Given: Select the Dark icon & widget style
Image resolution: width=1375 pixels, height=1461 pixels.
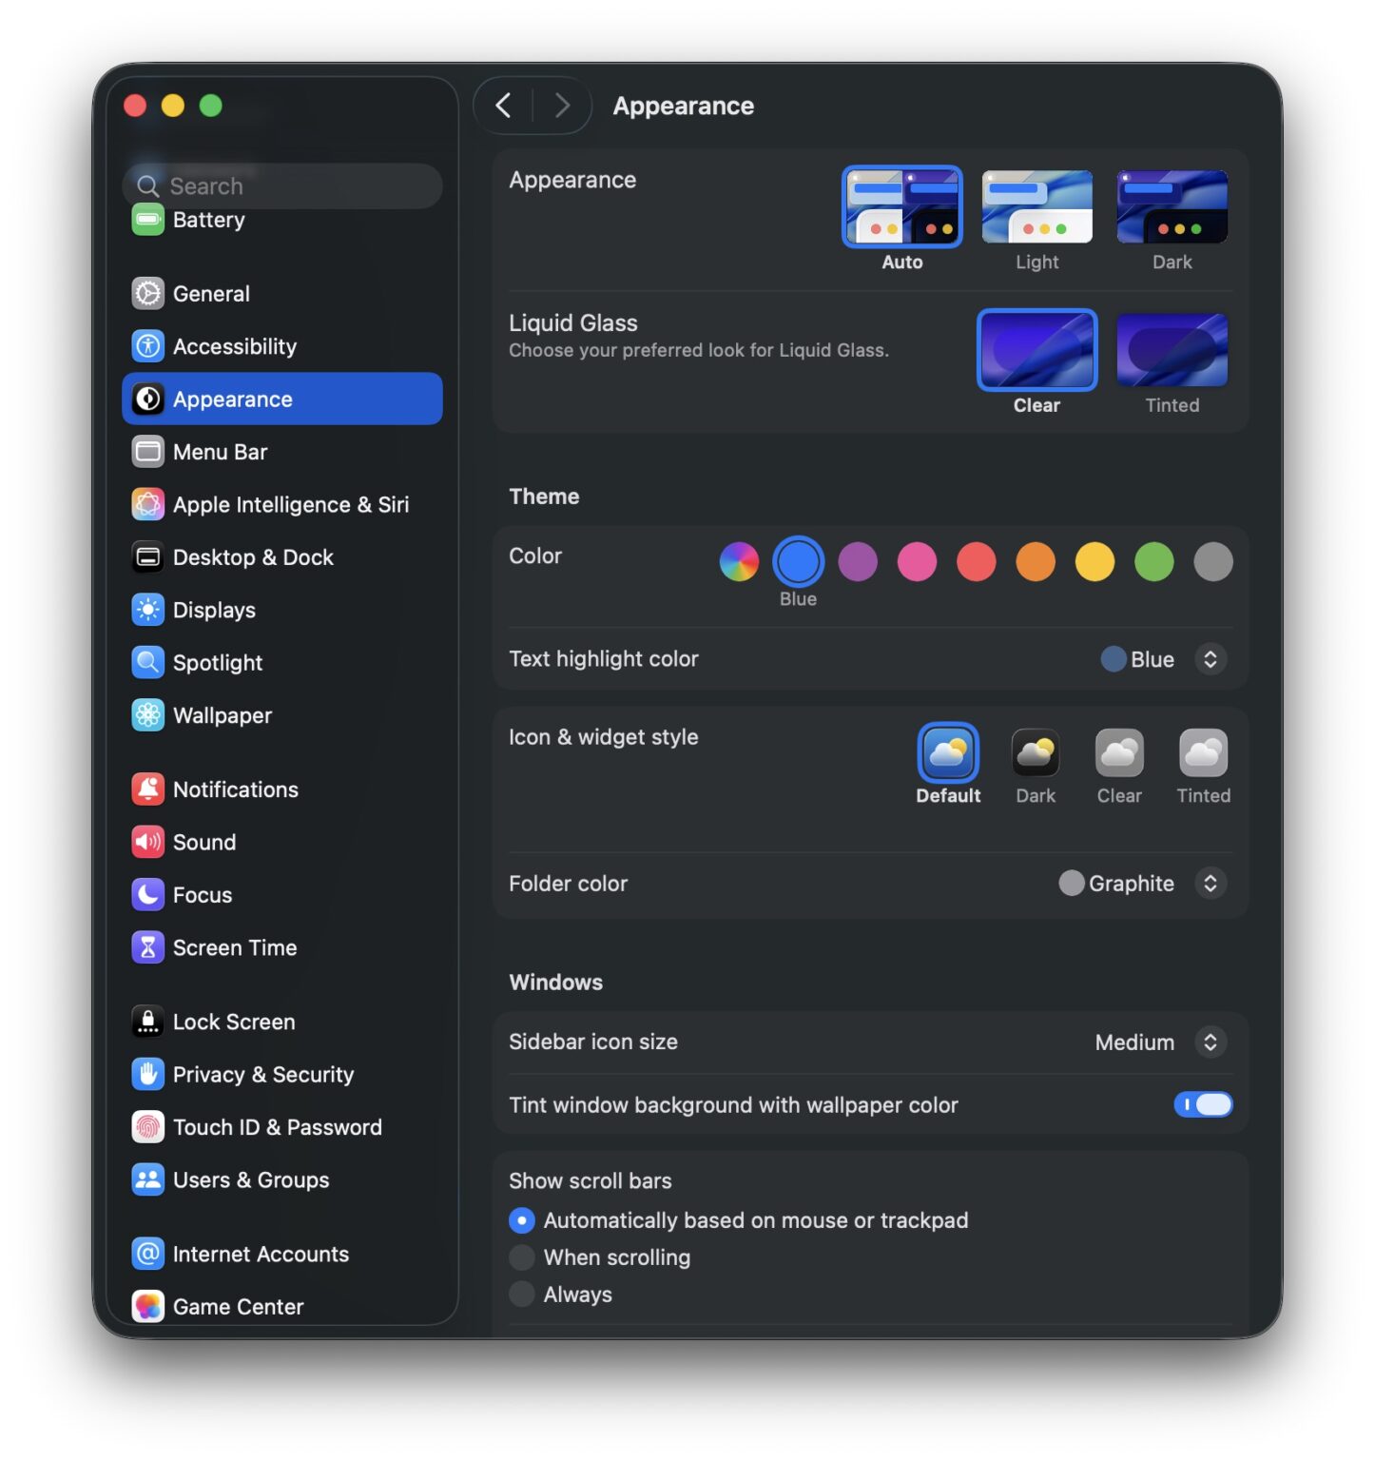Looking at the screenshot, I should pos(1036,753).
